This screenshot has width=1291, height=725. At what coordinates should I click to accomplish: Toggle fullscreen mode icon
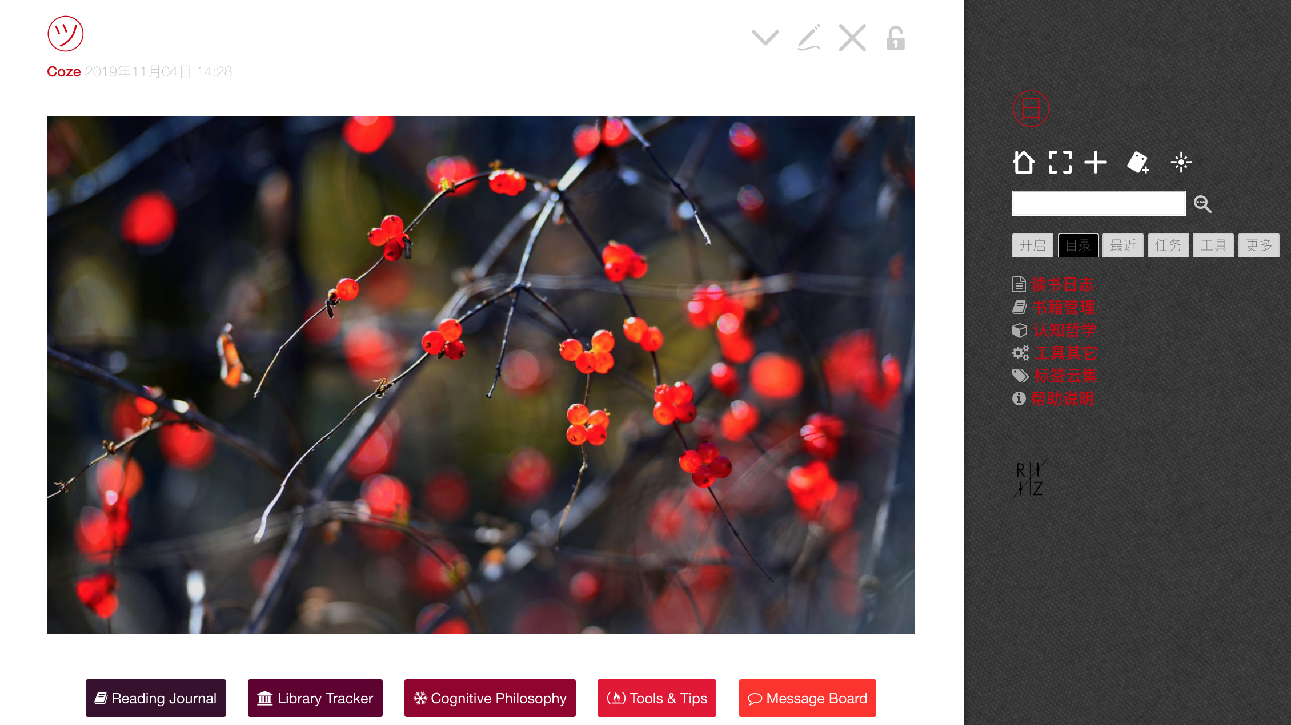pyautogui.click(x=1060, y=162)
